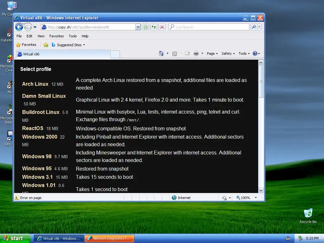Select the Windows 2000 profile
Image resolution: width=324 pixels, height=243 pixels.
point(40,137)
